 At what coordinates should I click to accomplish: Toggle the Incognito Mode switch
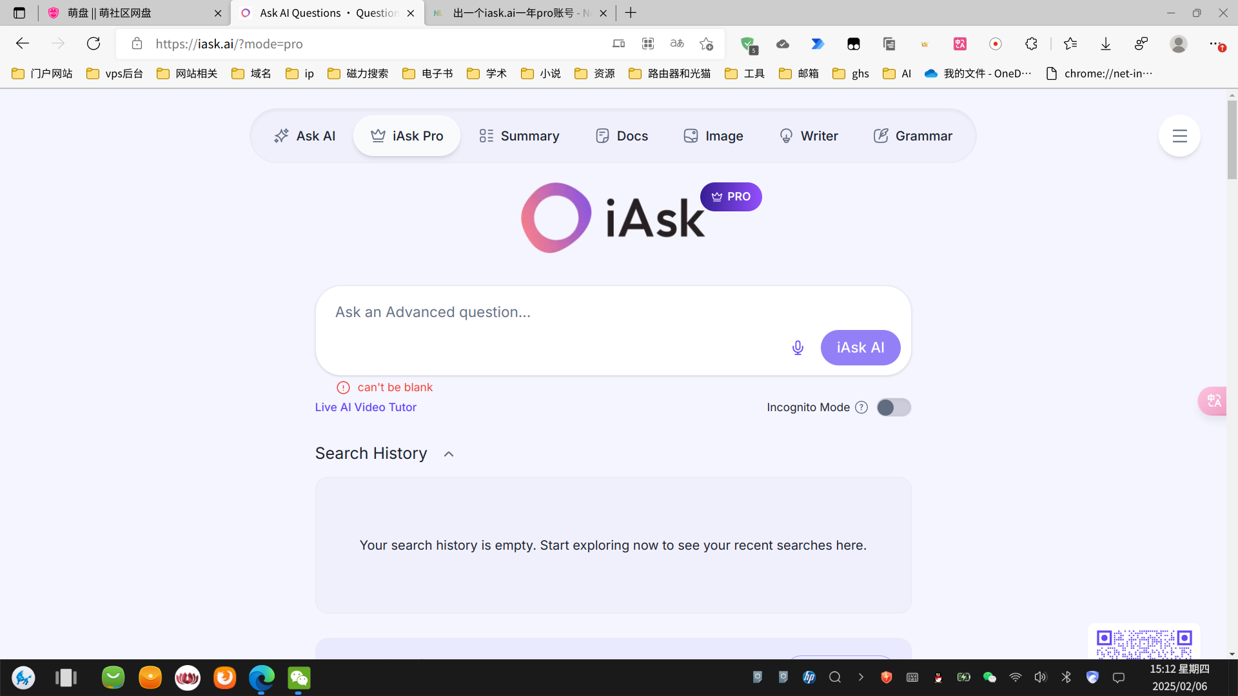point(894,407)
